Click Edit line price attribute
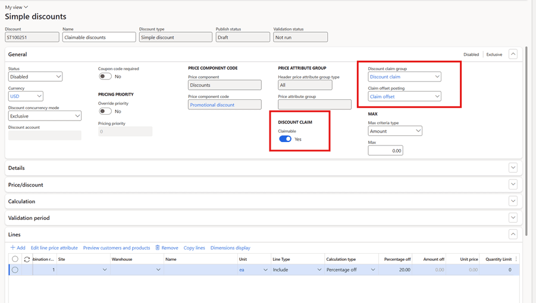The width and height of the screenshot is (536, 303). pos(54,248)
